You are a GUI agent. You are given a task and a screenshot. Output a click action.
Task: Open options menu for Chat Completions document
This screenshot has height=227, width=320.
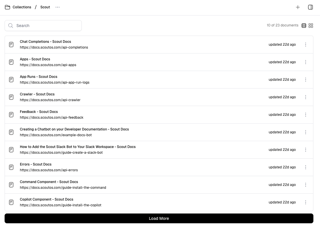(x=306, y=45)
